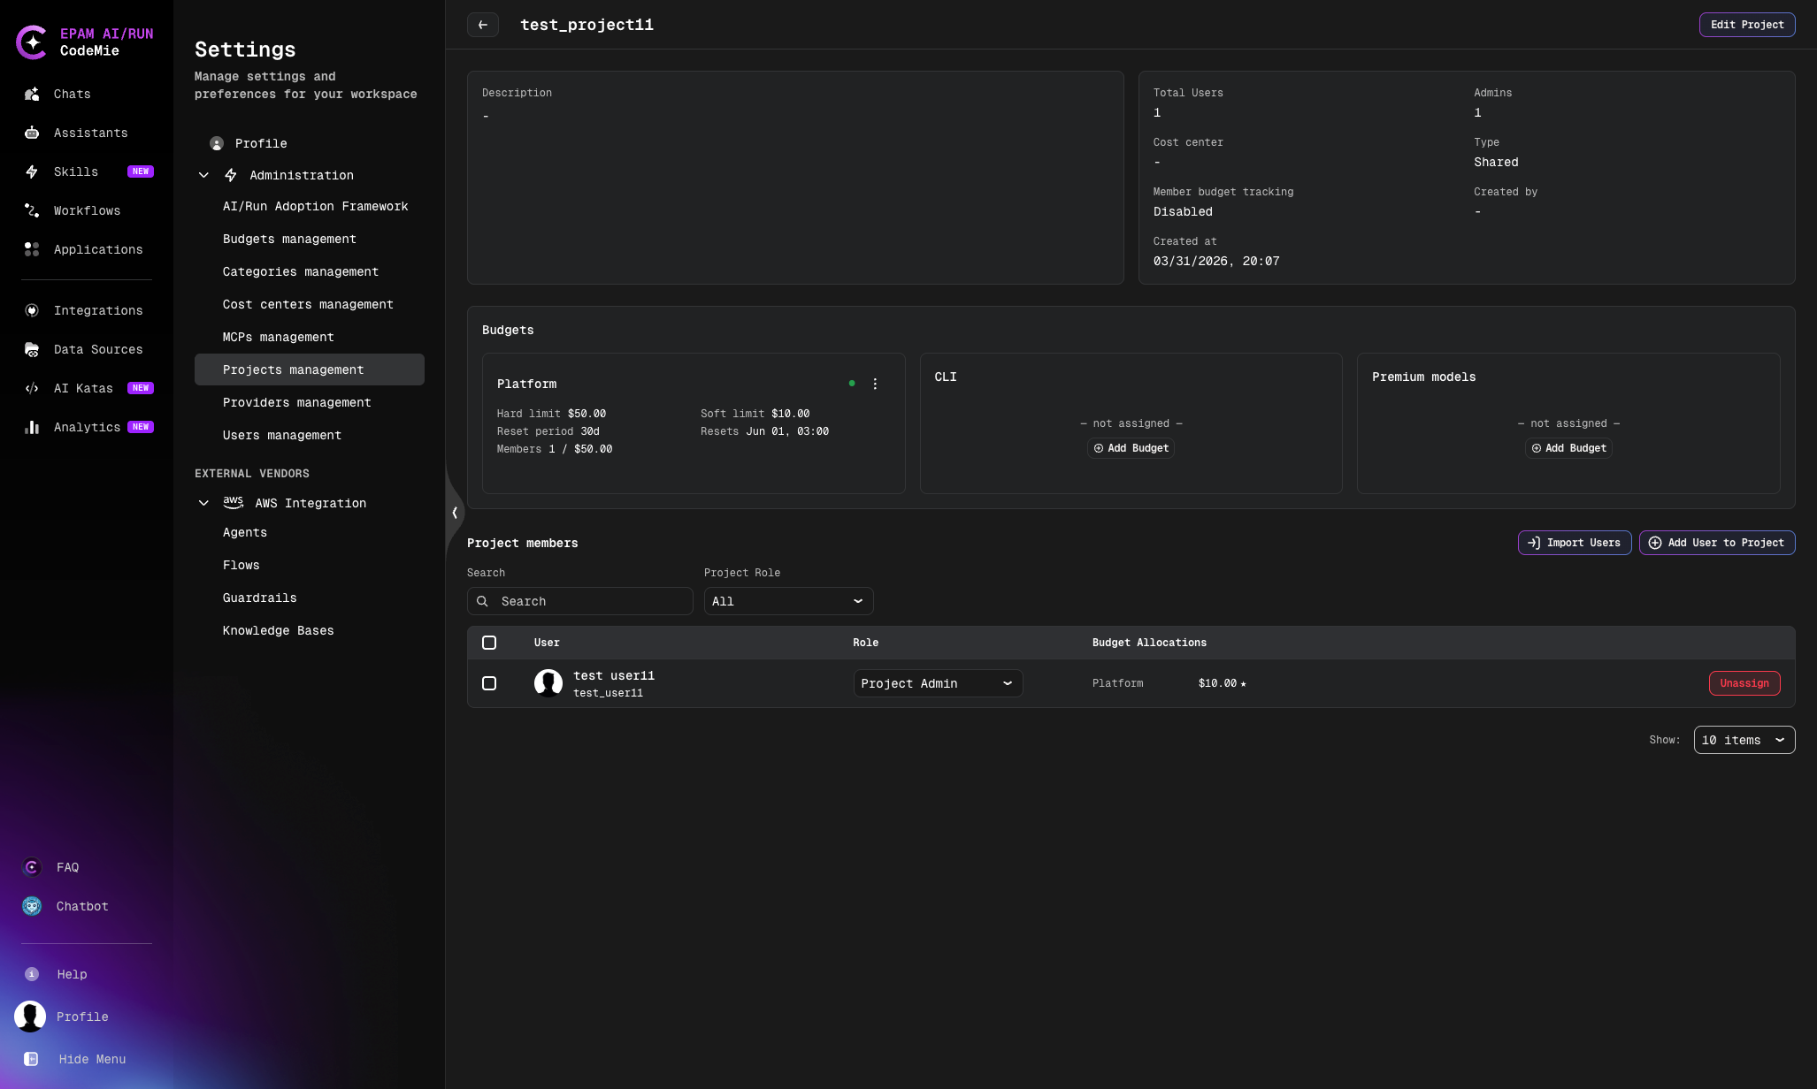Go to Users management
Image resolution: width=1817 pixels, height=1089 pixels.
pyautogui.click(x=282, y=435)
